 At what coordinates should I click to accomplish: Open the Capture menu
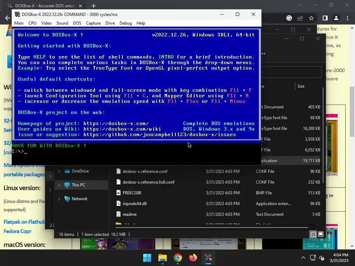coord(93,23)
